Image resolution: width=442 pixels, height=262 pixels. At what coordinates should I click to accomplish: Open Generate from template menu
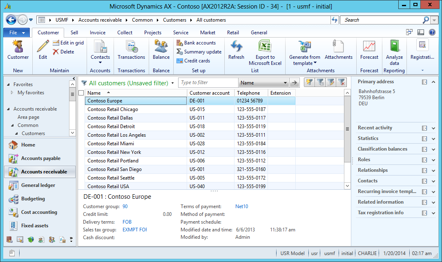point(304,53)
